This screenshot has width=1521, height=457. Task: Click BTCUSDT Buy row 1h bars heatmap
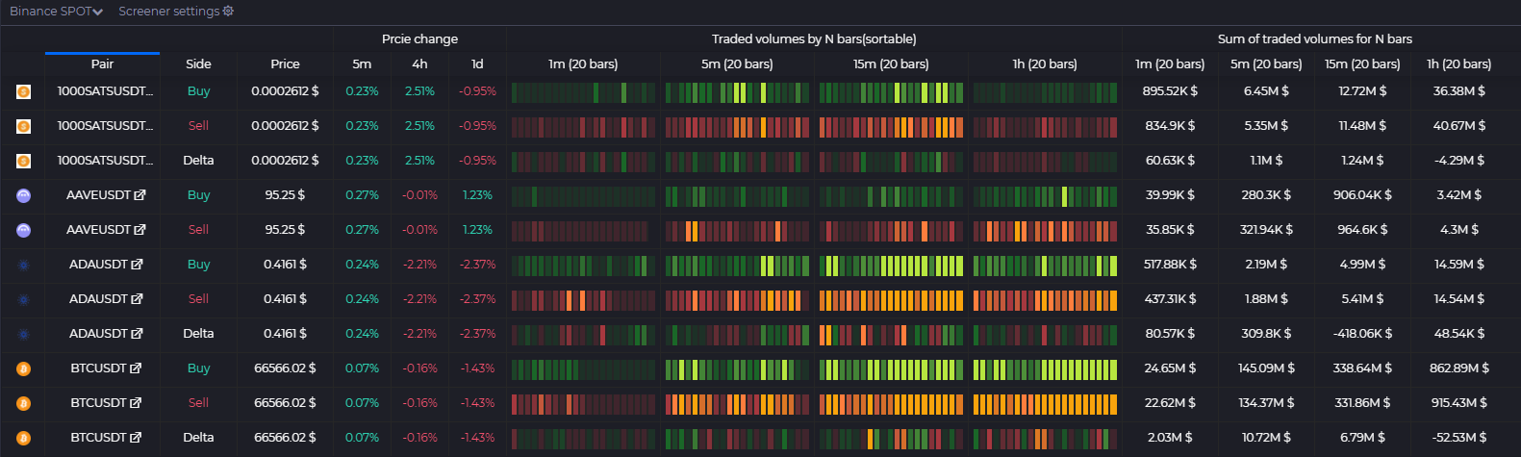coord(1045,368)
